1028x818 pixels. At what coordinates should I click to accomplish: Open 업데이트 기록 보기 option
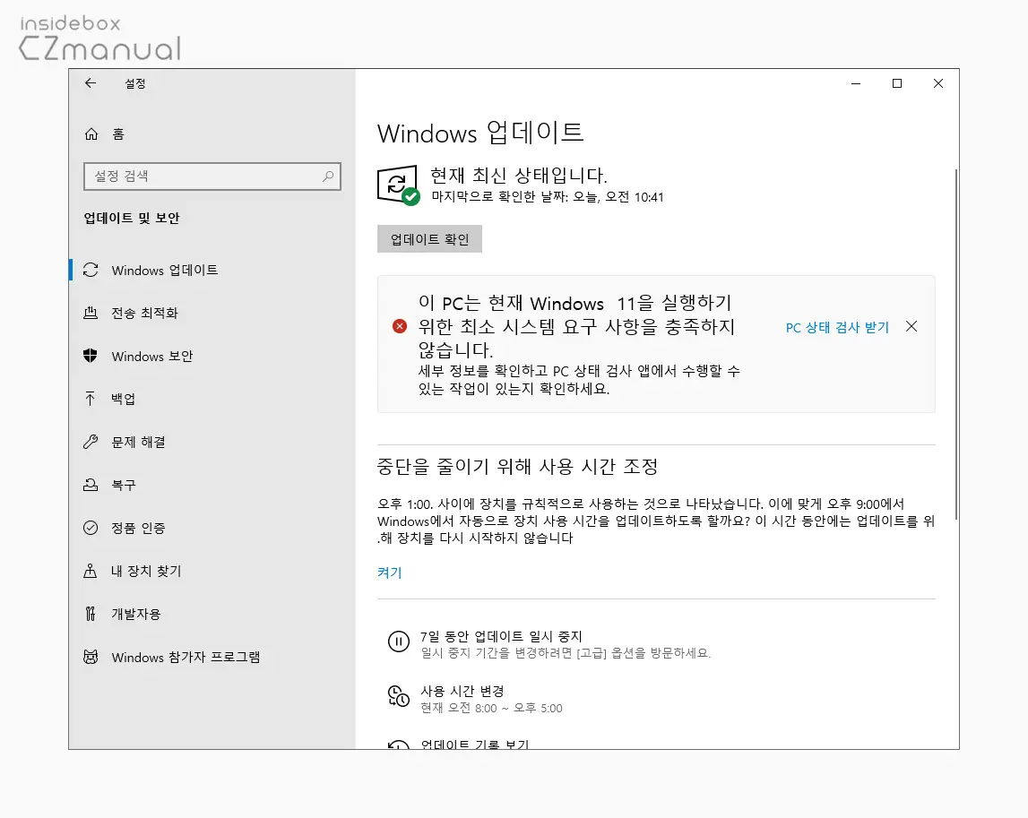pyautogui.click(x=459, y=745)
